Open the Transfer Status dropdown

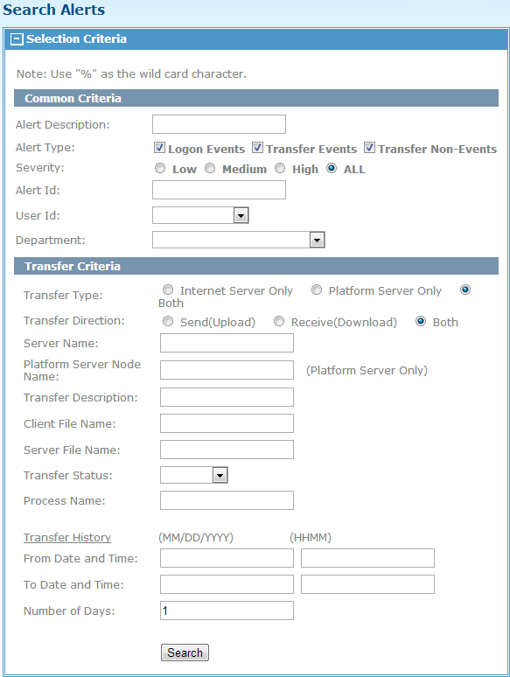220,475
